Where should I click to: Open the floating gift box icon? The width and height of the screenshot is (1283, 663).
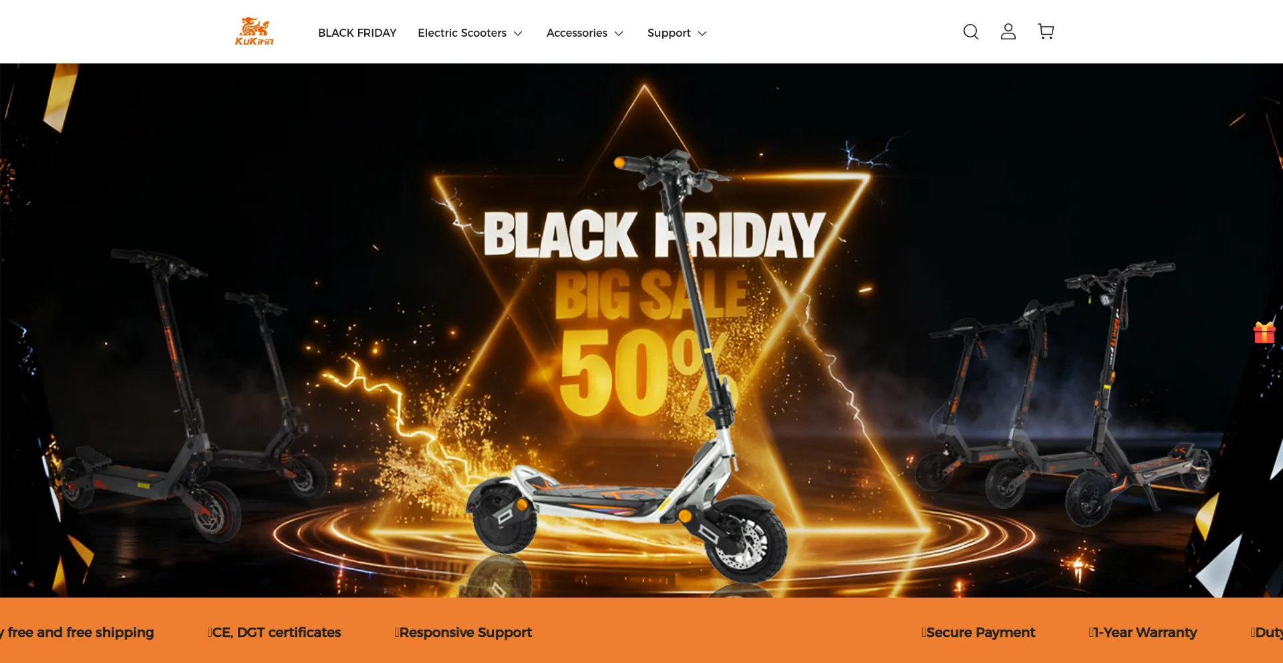pos(1264,332)
